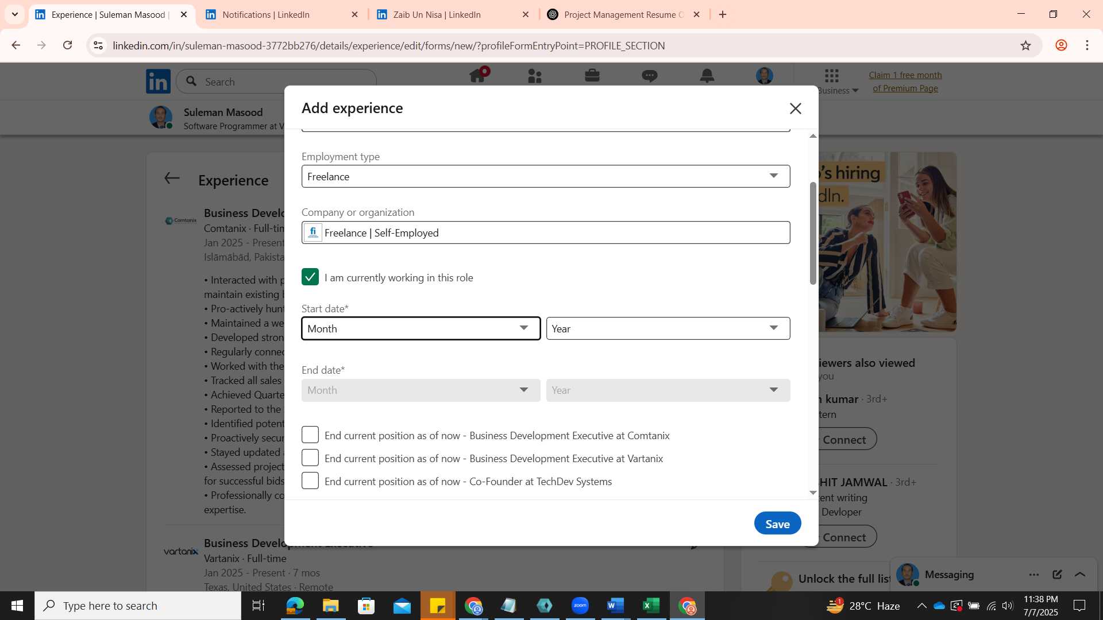
Task: Open Messaging chat bubble icon
Action: pyautogui.click(x=650, y=76)
